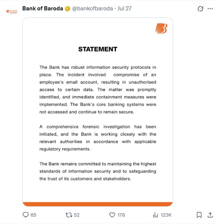Screen dimensions: 219x224
Task: Click the 123K views count
Action: (166, 215)
